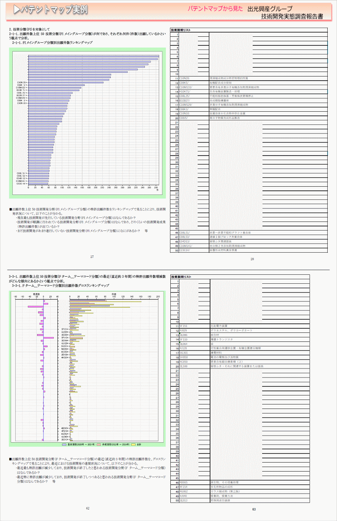Image resolution: width=337 pixels, height=521 pixels.
Task: Click the 技術開発実態調査報告書 heading
Action: click(x=292, y=16)
